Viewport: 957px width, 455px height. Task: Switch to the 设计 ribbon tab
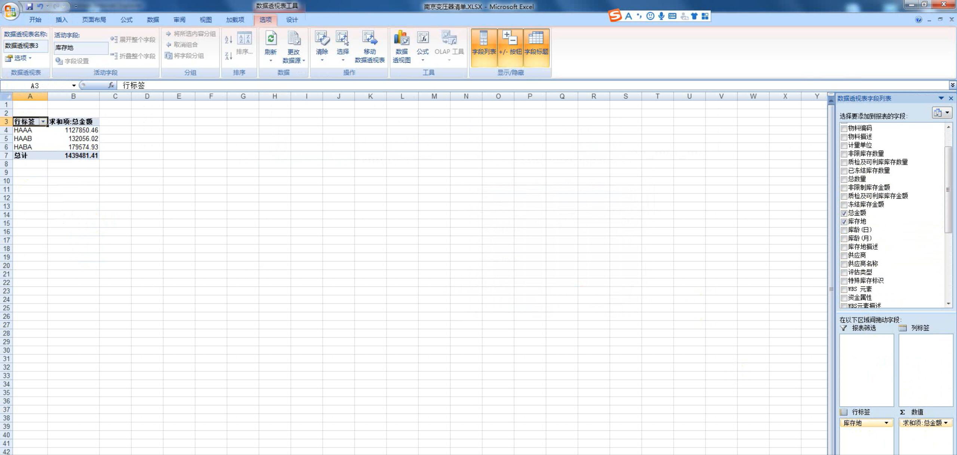292,20
